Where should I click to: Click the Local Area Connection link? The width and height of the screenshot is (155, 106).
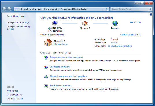pyautogui.click(x=121, y=46)
